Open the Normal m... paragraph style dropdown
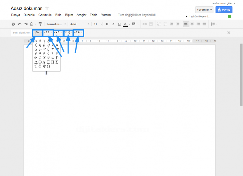This screenshot has width=243, height=176. pos(56,24)
